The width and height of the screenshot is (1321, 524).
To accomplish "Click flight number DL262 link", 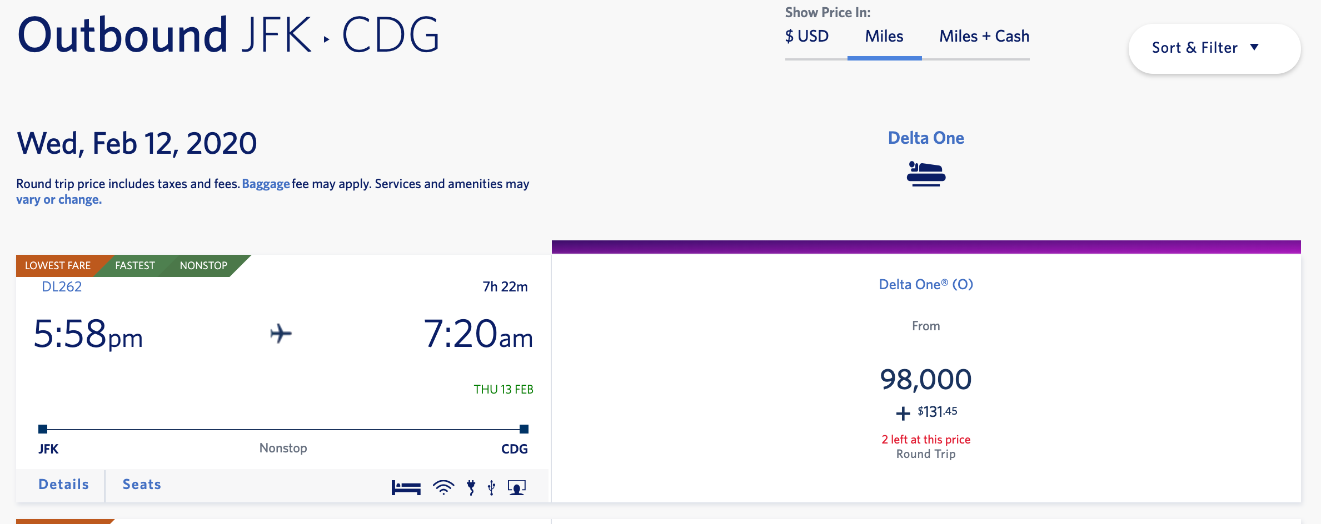I will (x=62, y=286).
